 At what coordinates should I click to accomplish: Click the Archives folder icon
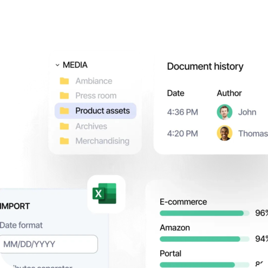point(64,126)
